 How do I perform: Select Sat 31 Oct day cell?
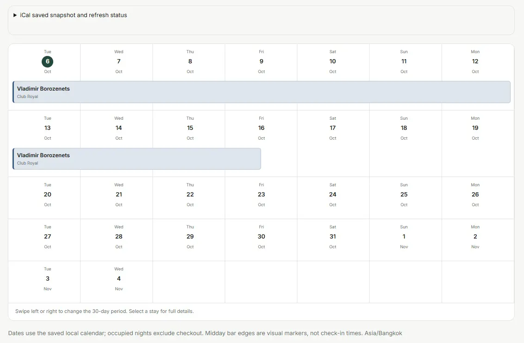click(x=333, y=240)
